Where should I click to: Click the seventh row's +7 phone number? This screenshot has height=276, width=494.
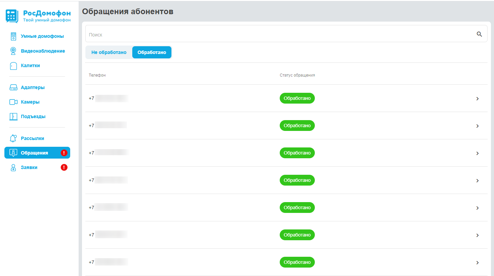(x=108, y=262)
